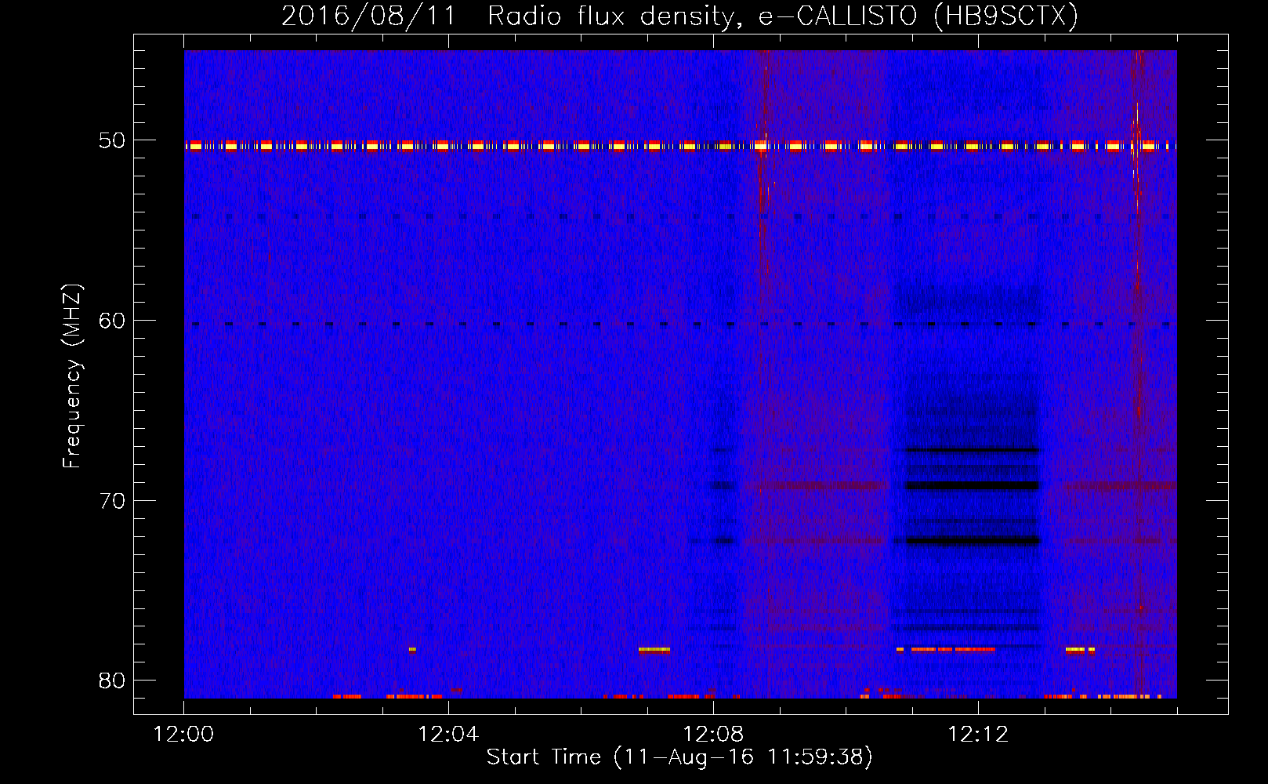Select the 12:08 time tick label
1268x784 pixels.
click(713, 735)
